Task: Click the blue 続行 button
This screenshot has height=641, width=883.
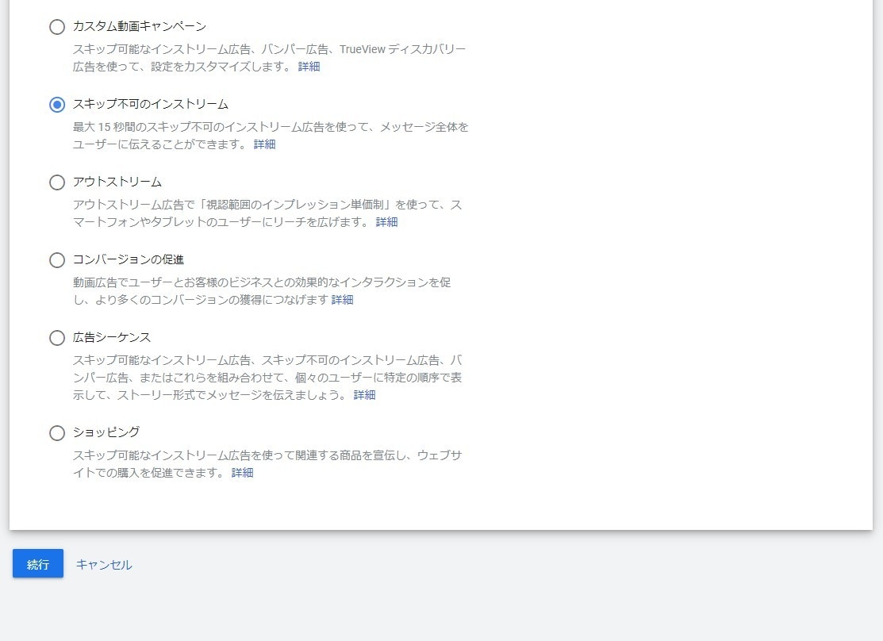Action: click(x=38, y=563)
